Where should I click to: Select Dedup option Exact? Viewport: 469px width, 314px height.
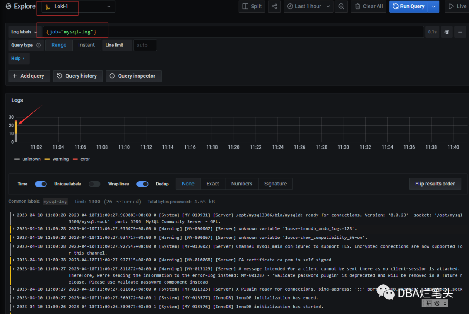click(x=213, y=184)
